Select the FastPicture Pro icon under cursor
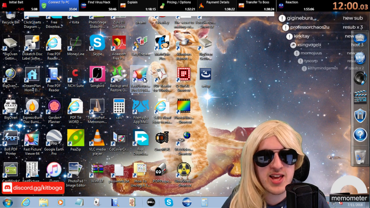The height and width of the screenshot is (208, 370). pyautogui.click(x=140, y=79)
